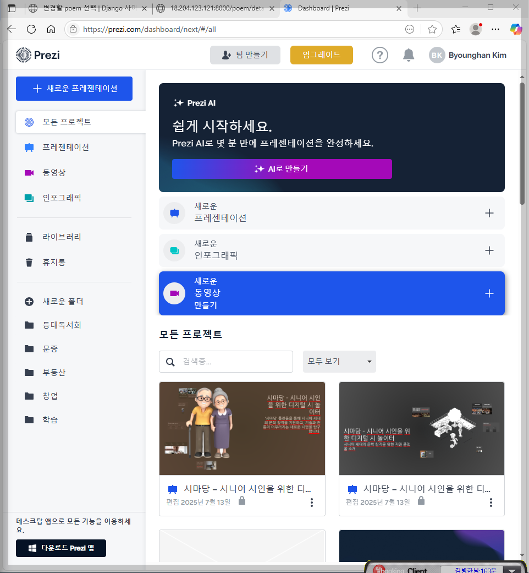This screenshot has width=529, height=573.
Task: Click AI로 만들기 button
Action: point(282,169)
